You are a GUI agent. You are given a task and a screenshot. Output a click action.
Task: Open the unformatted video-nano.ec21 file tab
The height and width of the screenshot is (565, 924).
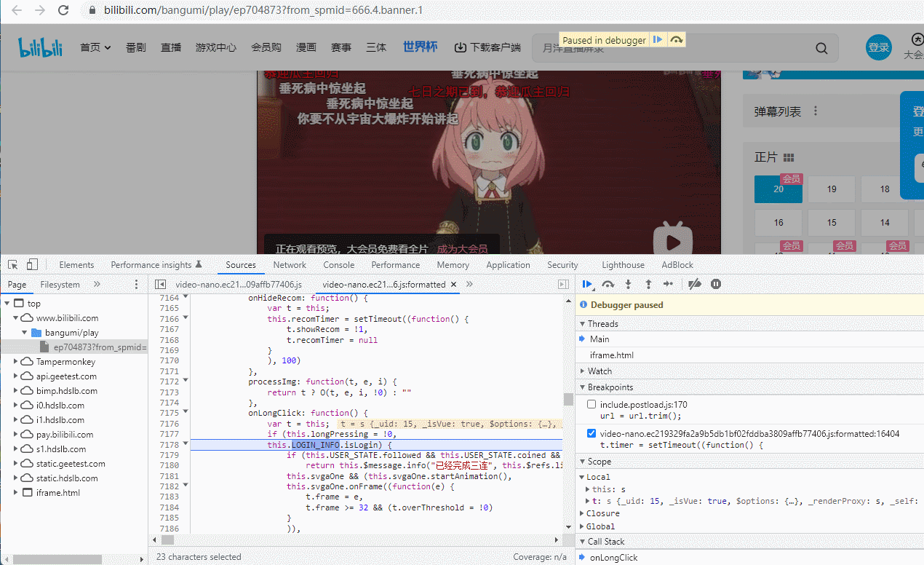pyautogui.click(x=238, y=285)
